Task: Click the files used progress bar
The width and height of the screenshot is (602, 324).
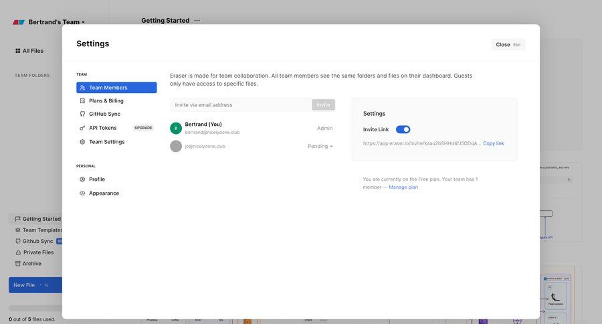Action: (35, 308)
